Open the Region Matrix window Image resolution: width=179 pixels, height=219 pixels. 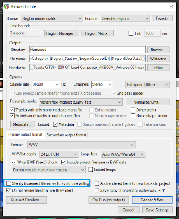[98, 33]
